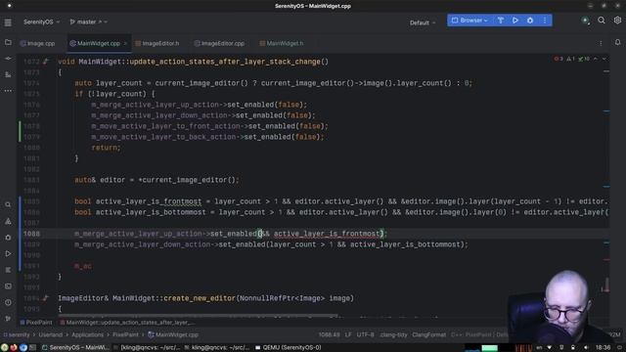626x352 pixels.
Task: Click the Build hammer icon
Action: pos(501,21)
